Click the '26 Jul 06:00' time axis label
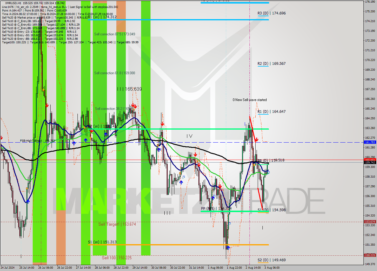377x271 pixels. 46,268
